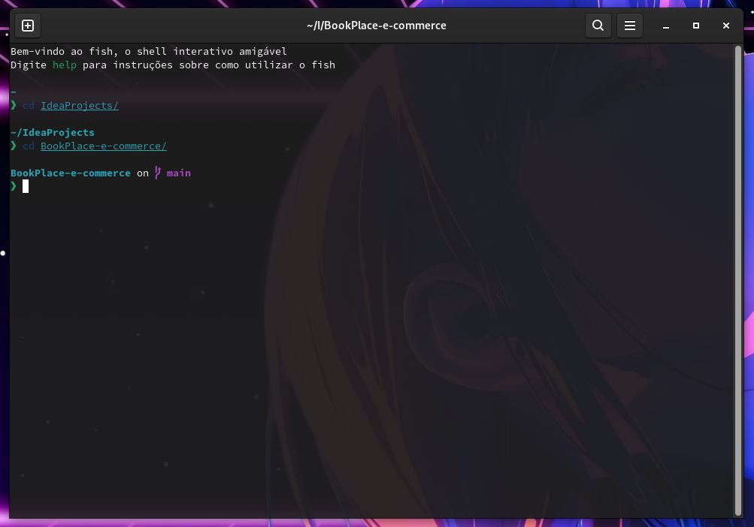Click the window title ~/I/BookPlace-e-commerce

(377, 26)
